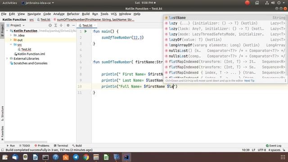Open the Navigate menu
Image resolution: width=288 pixels, height=162 pixels.
[34, 14]
